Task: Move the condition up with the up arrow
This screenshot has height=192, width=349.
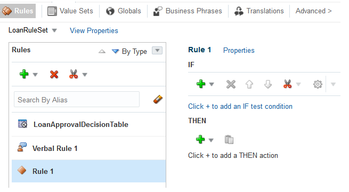Action: 249,84
